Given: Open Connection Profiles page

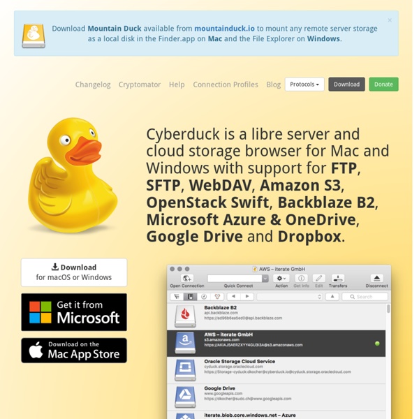Looking at the screenshot, I should [x=226, y=84].
